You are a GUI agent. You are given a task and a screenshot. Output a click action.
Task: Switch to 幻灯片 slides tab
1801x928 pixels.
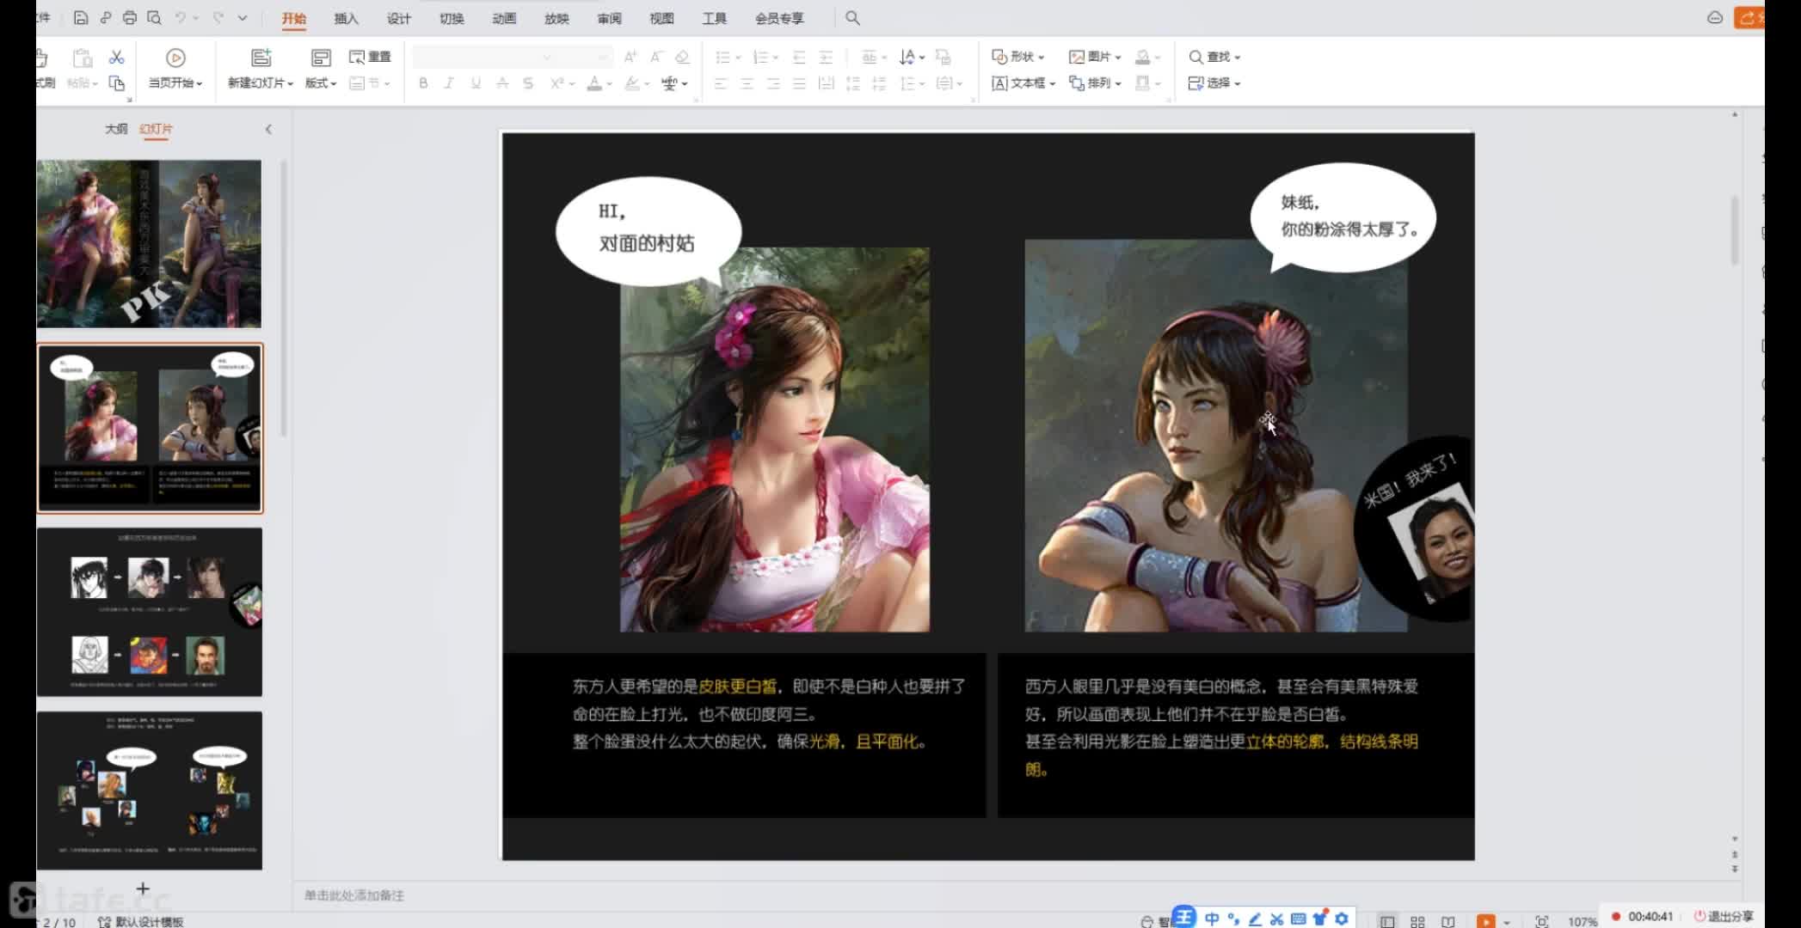pos(156,129)
